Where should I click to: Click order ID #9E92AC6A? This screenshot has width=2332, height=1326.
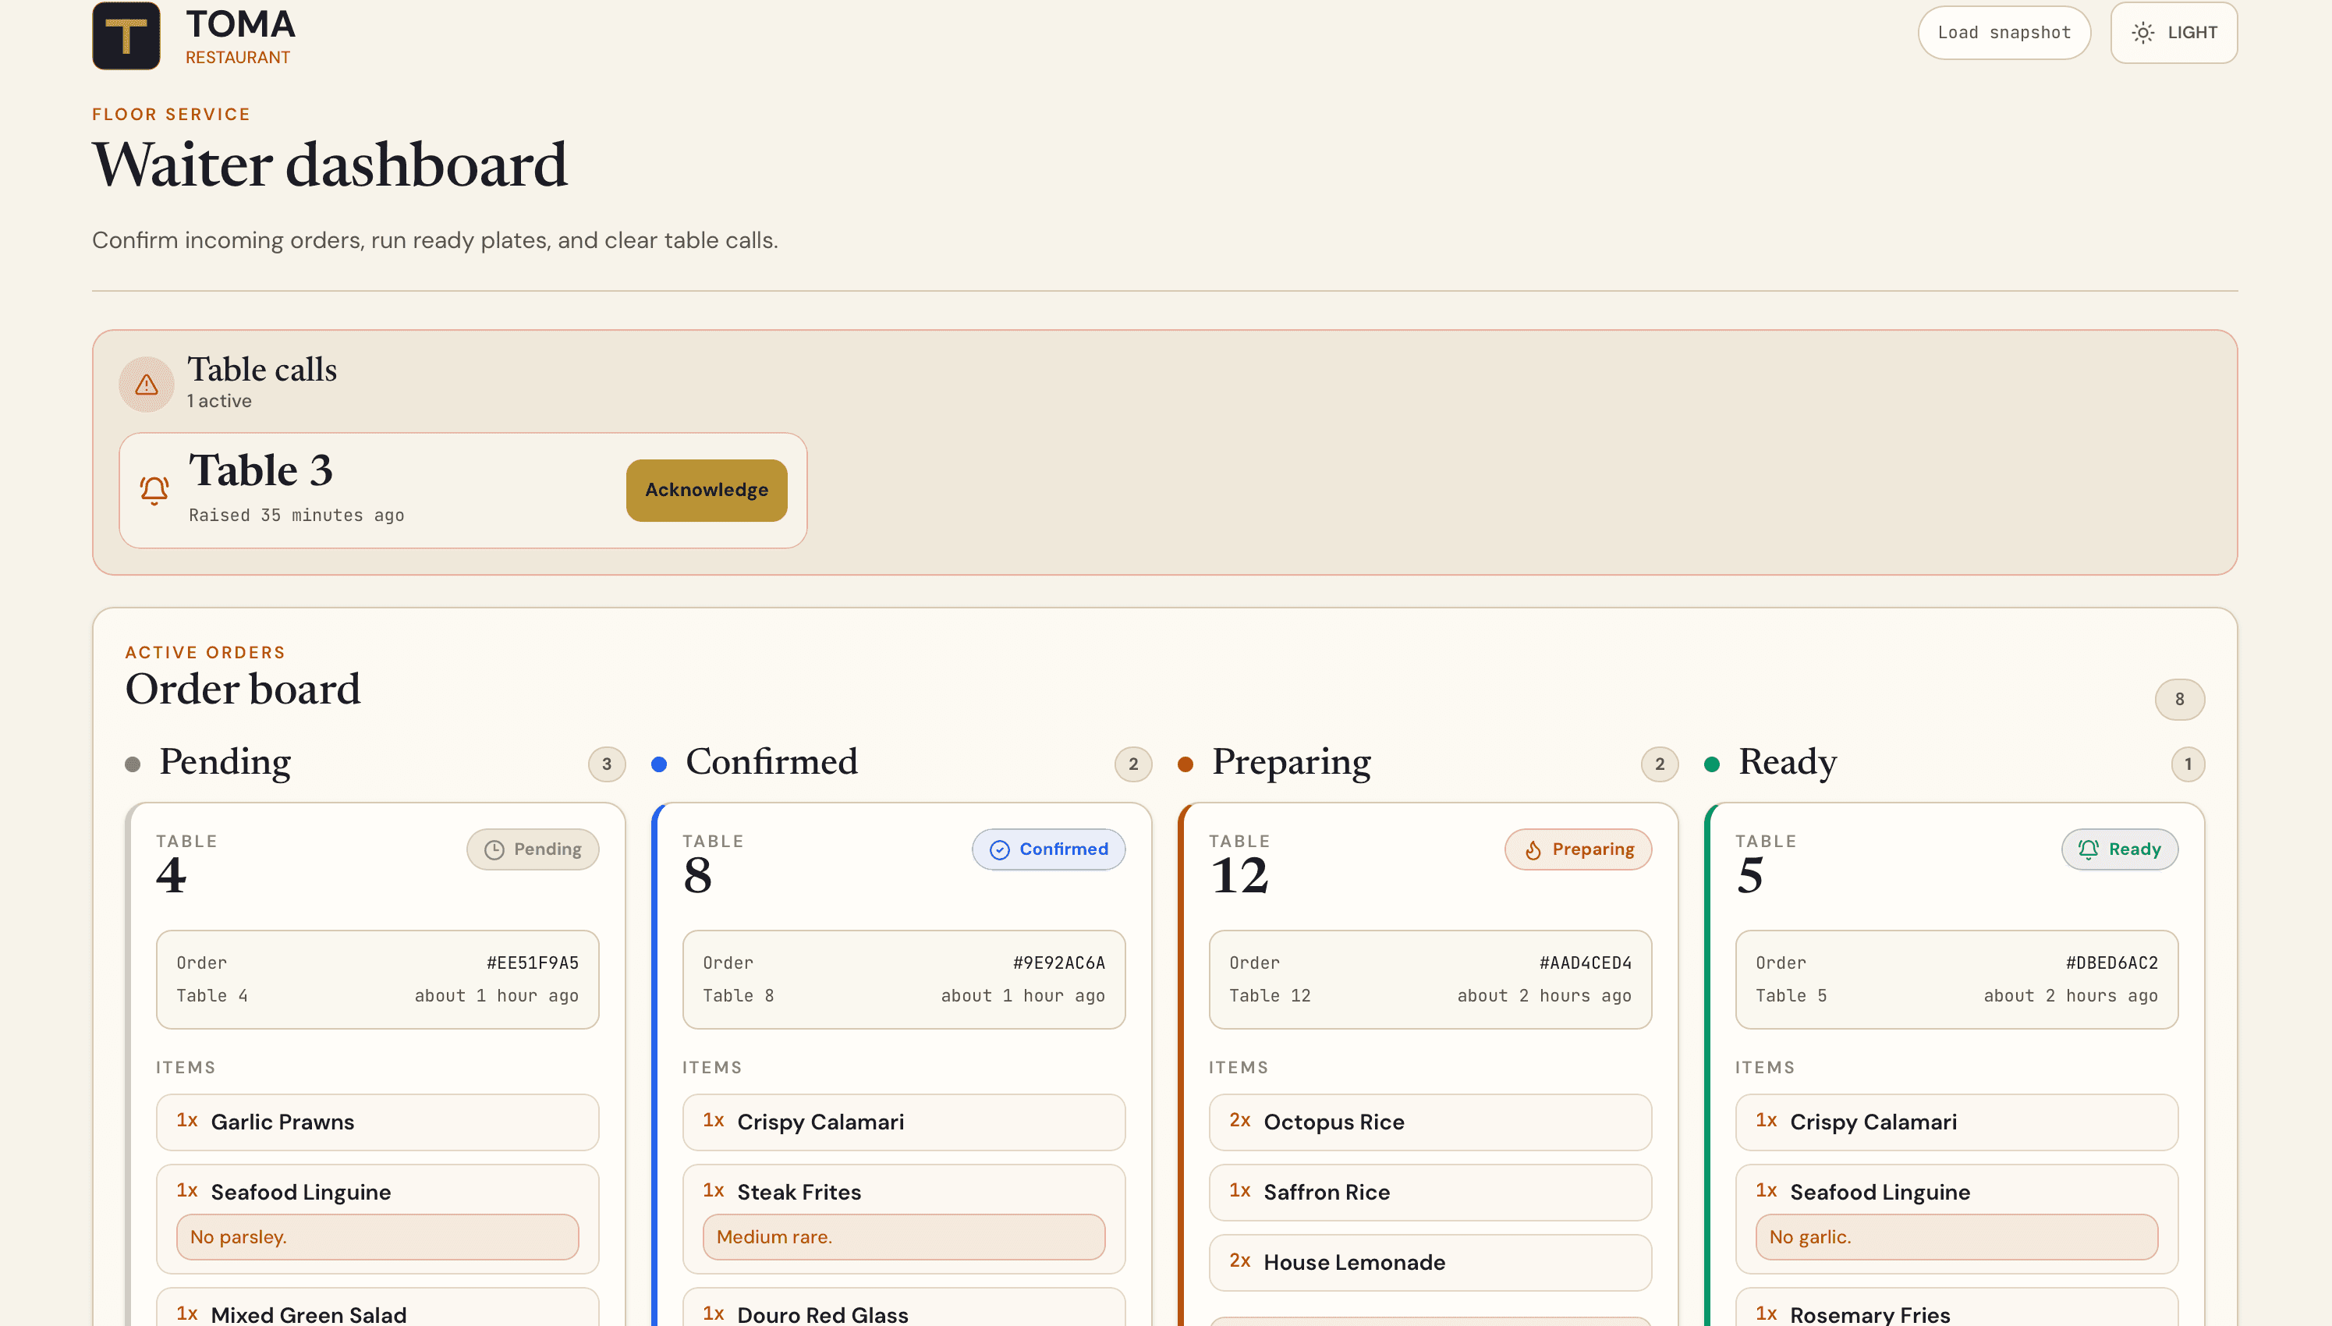tap(1059, 963)
